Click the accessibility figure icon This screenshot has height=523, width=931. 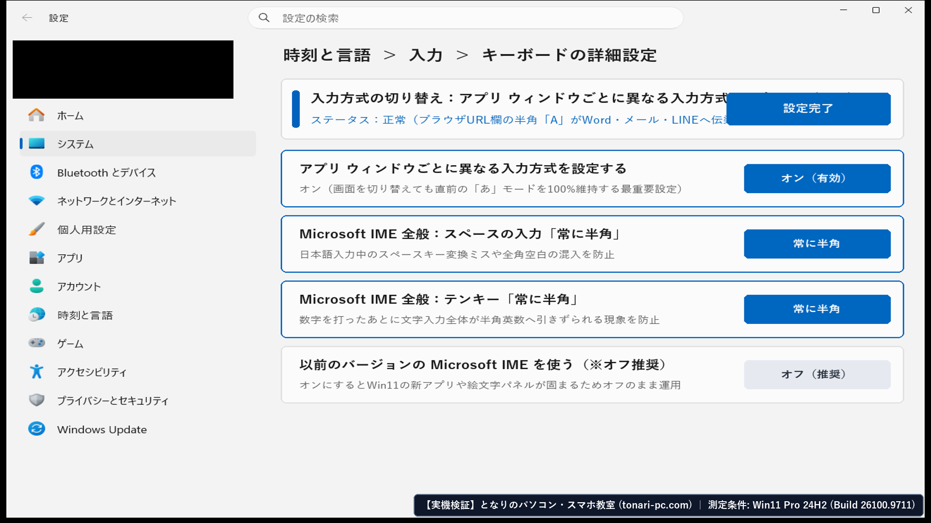36,372
